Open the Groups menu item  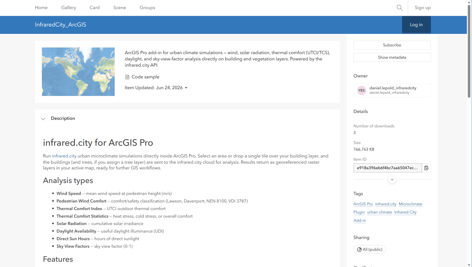(x=147, y=8)
